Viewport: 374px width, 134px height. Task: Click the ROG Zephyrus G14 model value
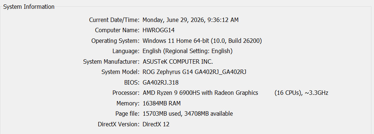click(194, 72)
